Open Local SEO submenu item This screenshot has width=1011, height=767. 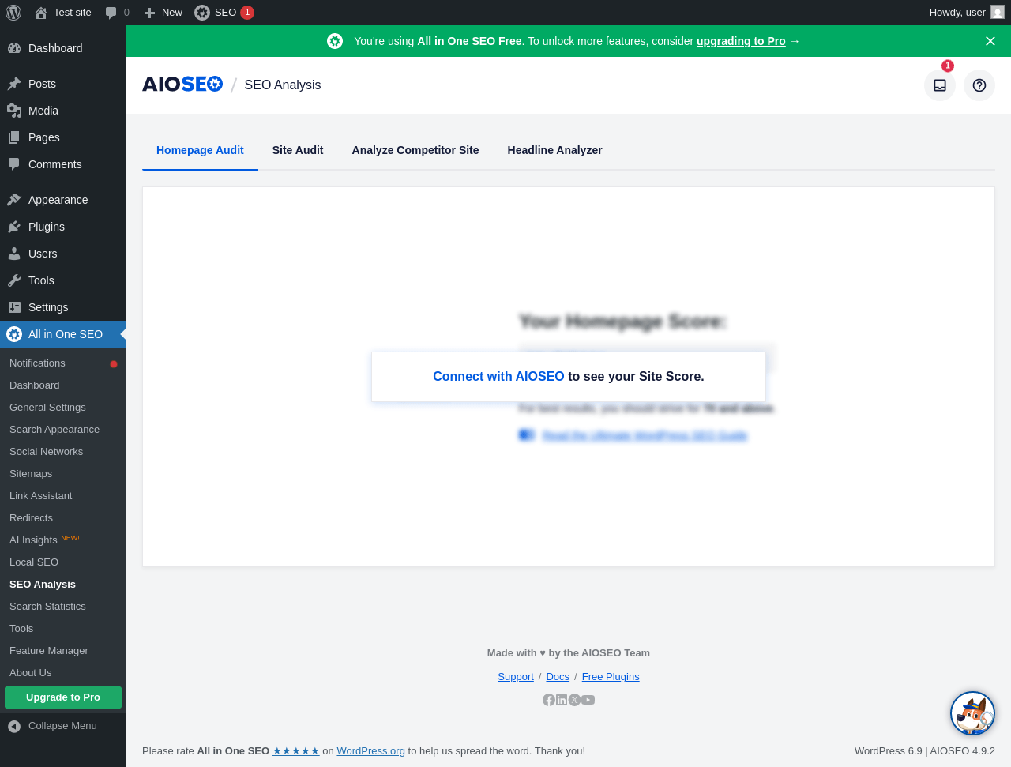63,562
